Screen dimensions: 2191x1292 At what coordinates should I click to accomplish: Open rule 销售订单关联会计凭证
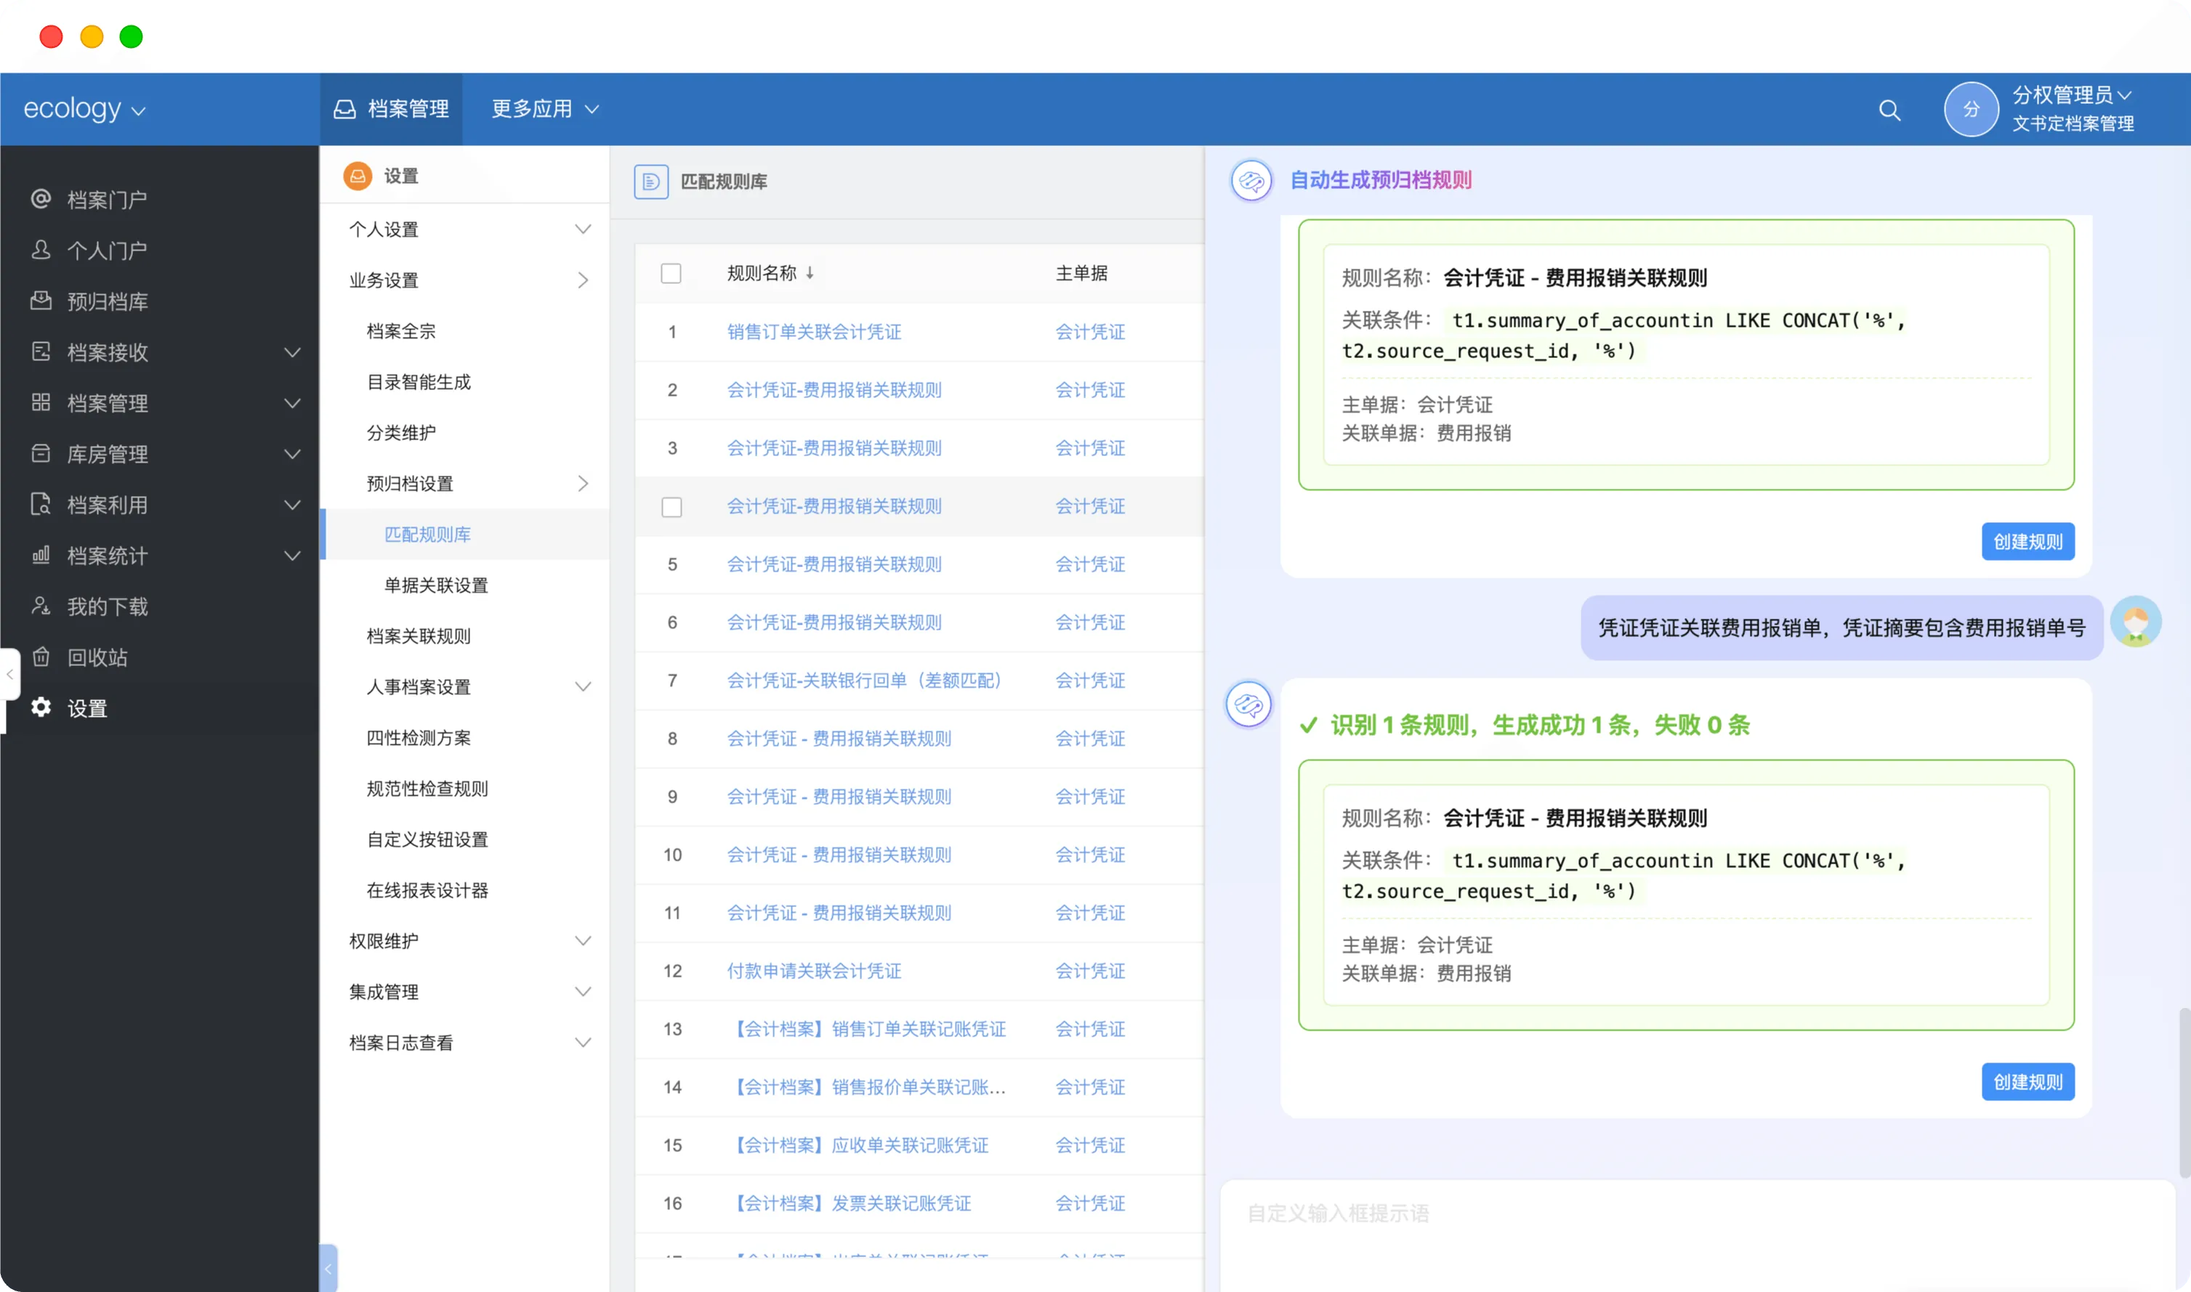(x=814, y=332)
